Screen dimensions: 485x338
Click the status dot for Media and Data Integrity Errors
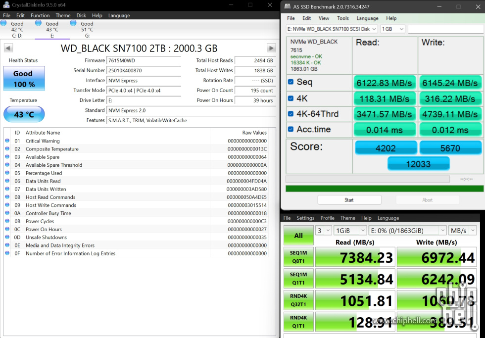[7, 245]
